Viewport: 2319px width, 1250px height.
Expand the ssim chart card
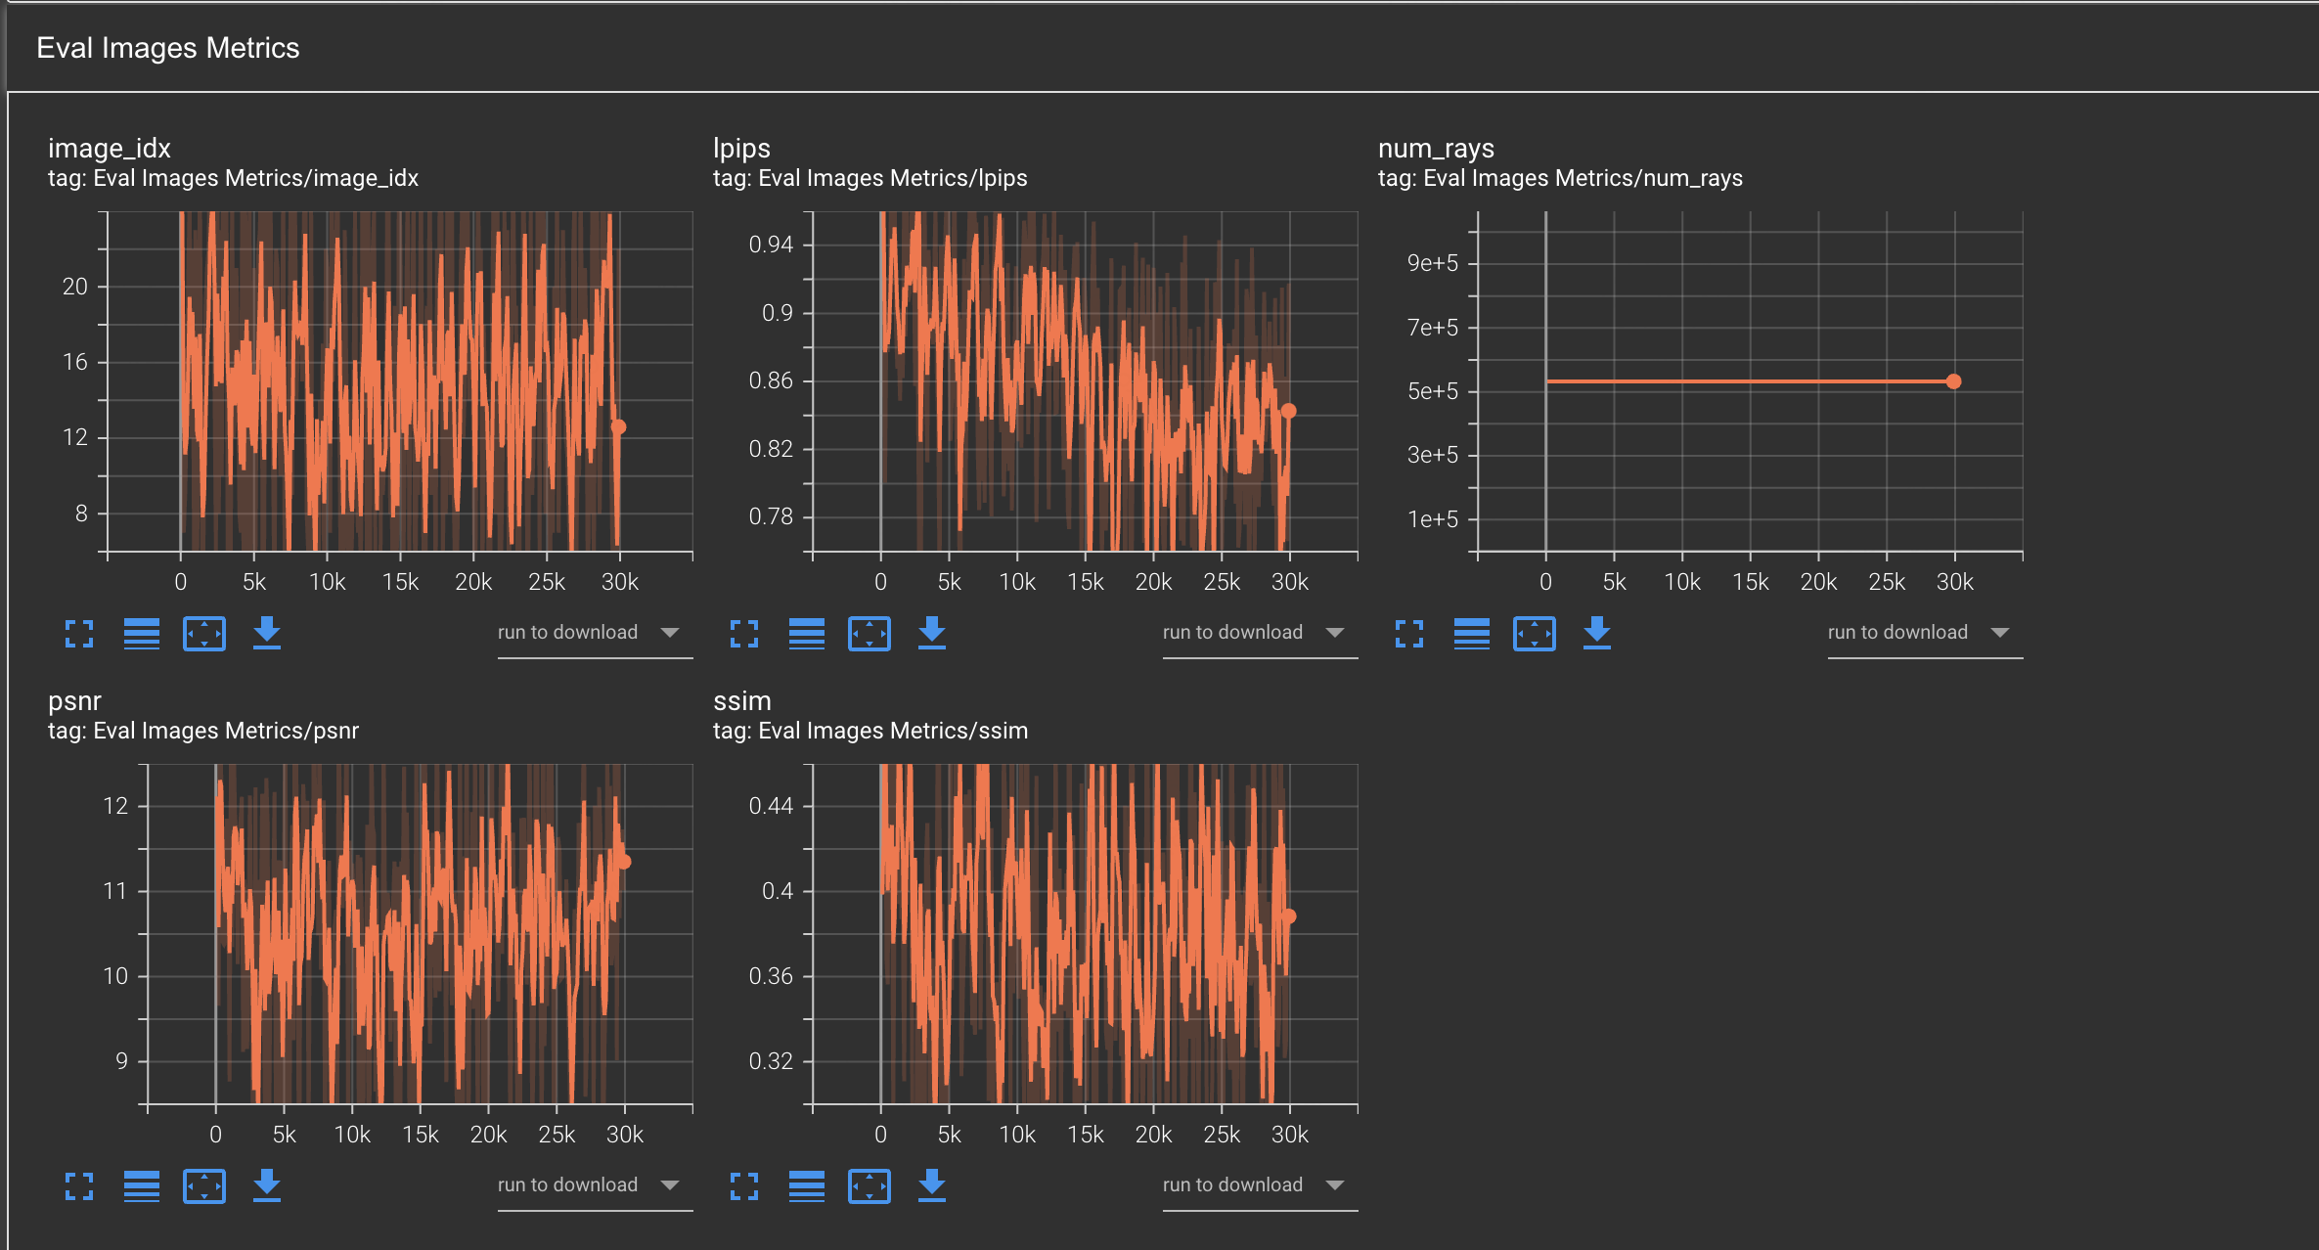pos(744,1186)
